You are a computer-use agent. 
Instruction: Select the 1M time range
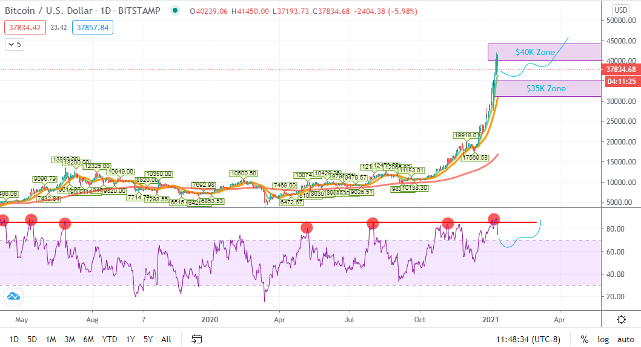(51, 339)
